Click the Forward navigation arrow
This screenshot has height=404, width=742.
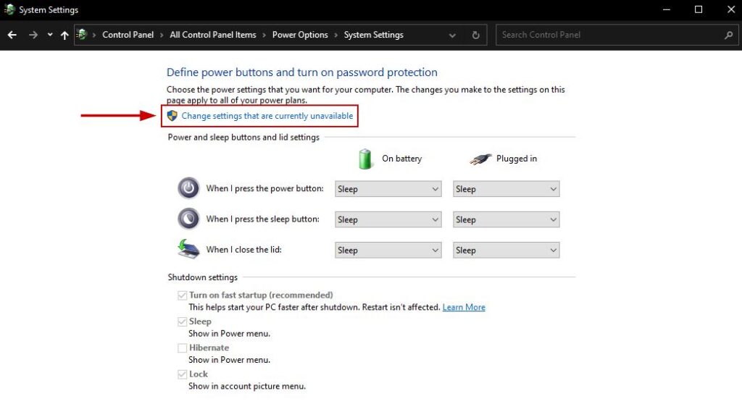click(x=31, y=35)
